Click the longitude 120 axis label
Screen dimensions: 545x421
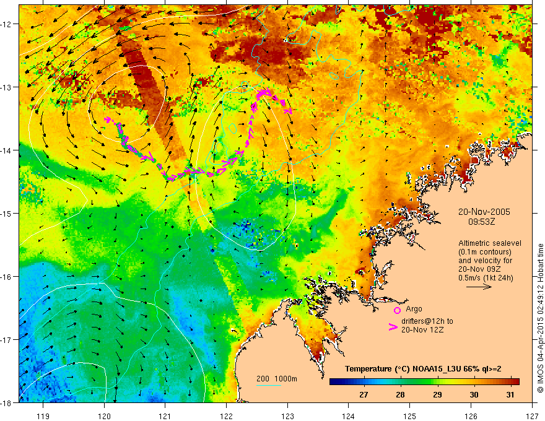[x=104, y=416]
